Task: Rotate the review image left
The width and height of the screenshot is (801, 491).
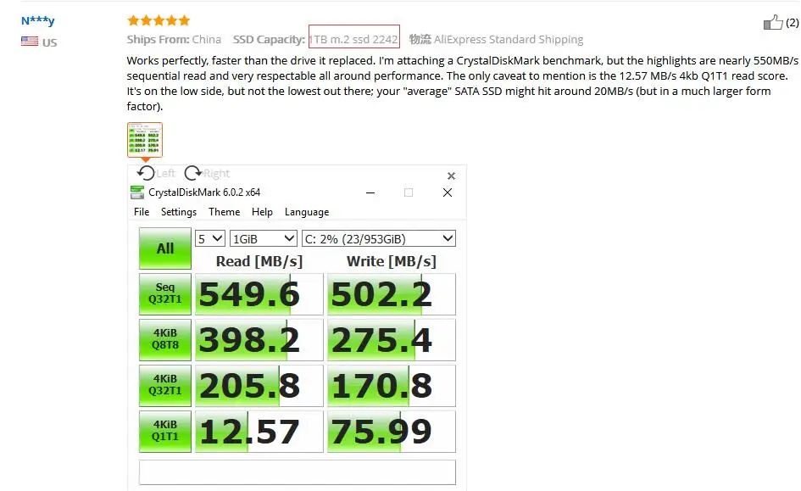Action: [x=146, y=173]
